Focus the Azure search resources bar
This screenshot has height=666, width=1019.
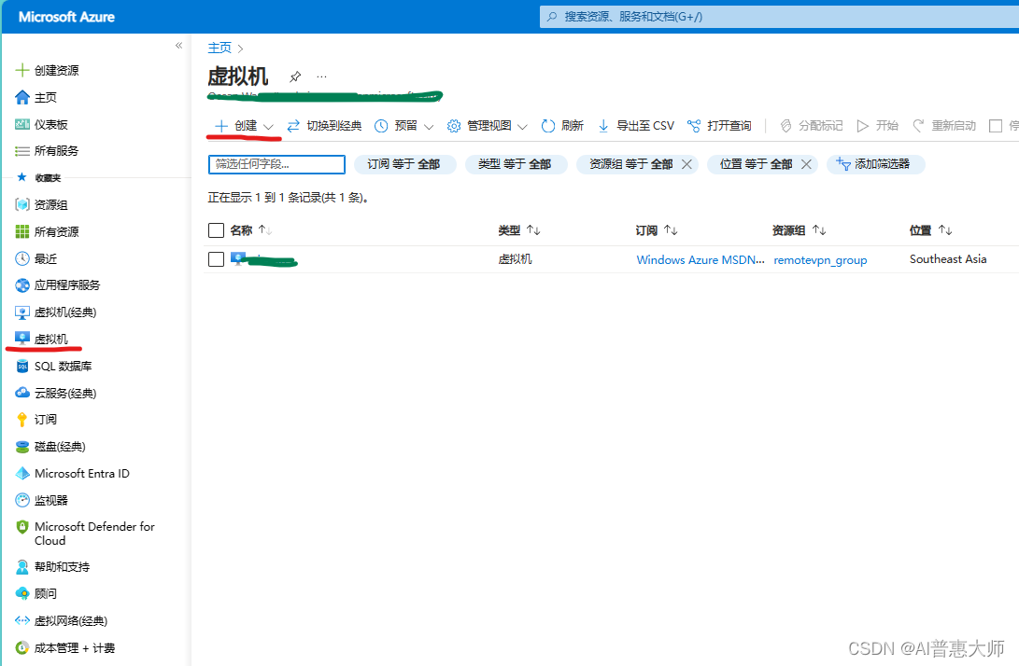point(779,17)
